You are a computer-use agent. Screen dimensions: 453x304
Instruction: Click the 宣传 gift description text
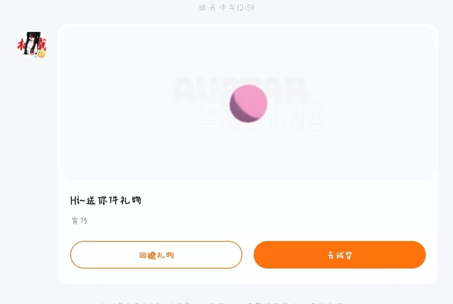80,221
